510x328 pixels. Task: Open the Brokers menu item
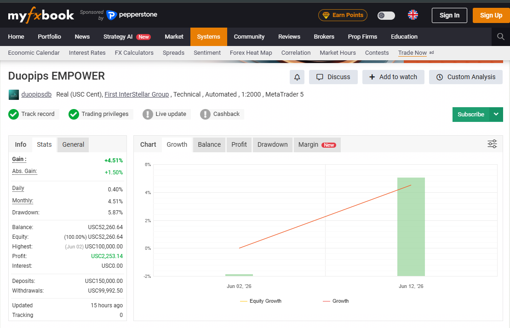coord(324,37)
